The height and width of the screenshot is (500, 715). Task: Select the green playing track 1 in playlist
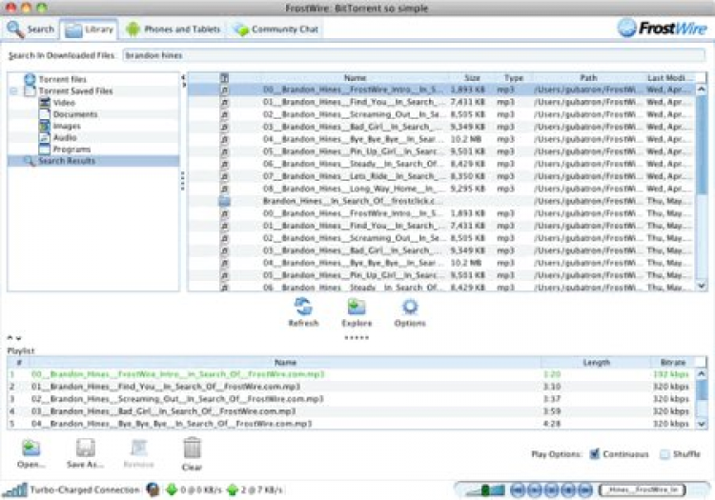click(x=351, y=374)
